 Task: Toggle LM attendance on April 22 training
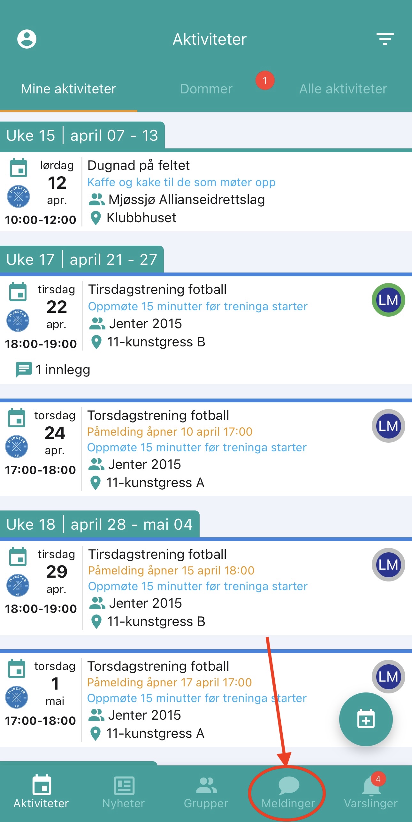[x=388, y=300]
